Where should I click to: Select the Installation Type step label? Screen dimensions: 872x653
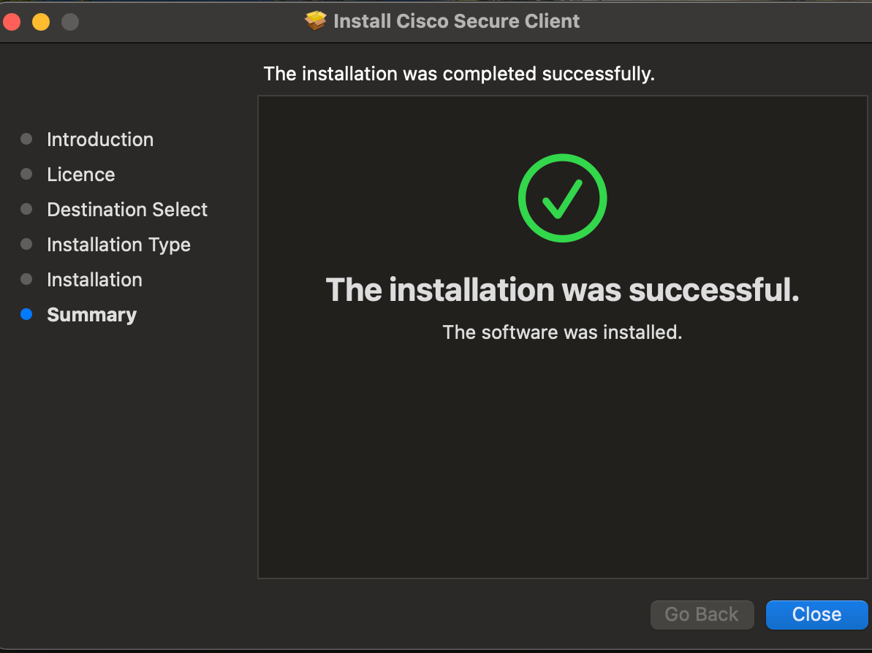[118, 245]
